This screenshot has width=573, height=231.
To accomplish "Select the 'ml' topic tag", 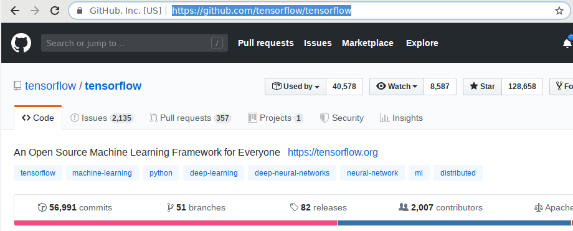I will 419,173.
